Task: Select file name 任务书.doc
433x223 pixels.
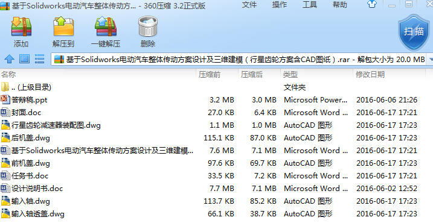Action: coord(30,176)
